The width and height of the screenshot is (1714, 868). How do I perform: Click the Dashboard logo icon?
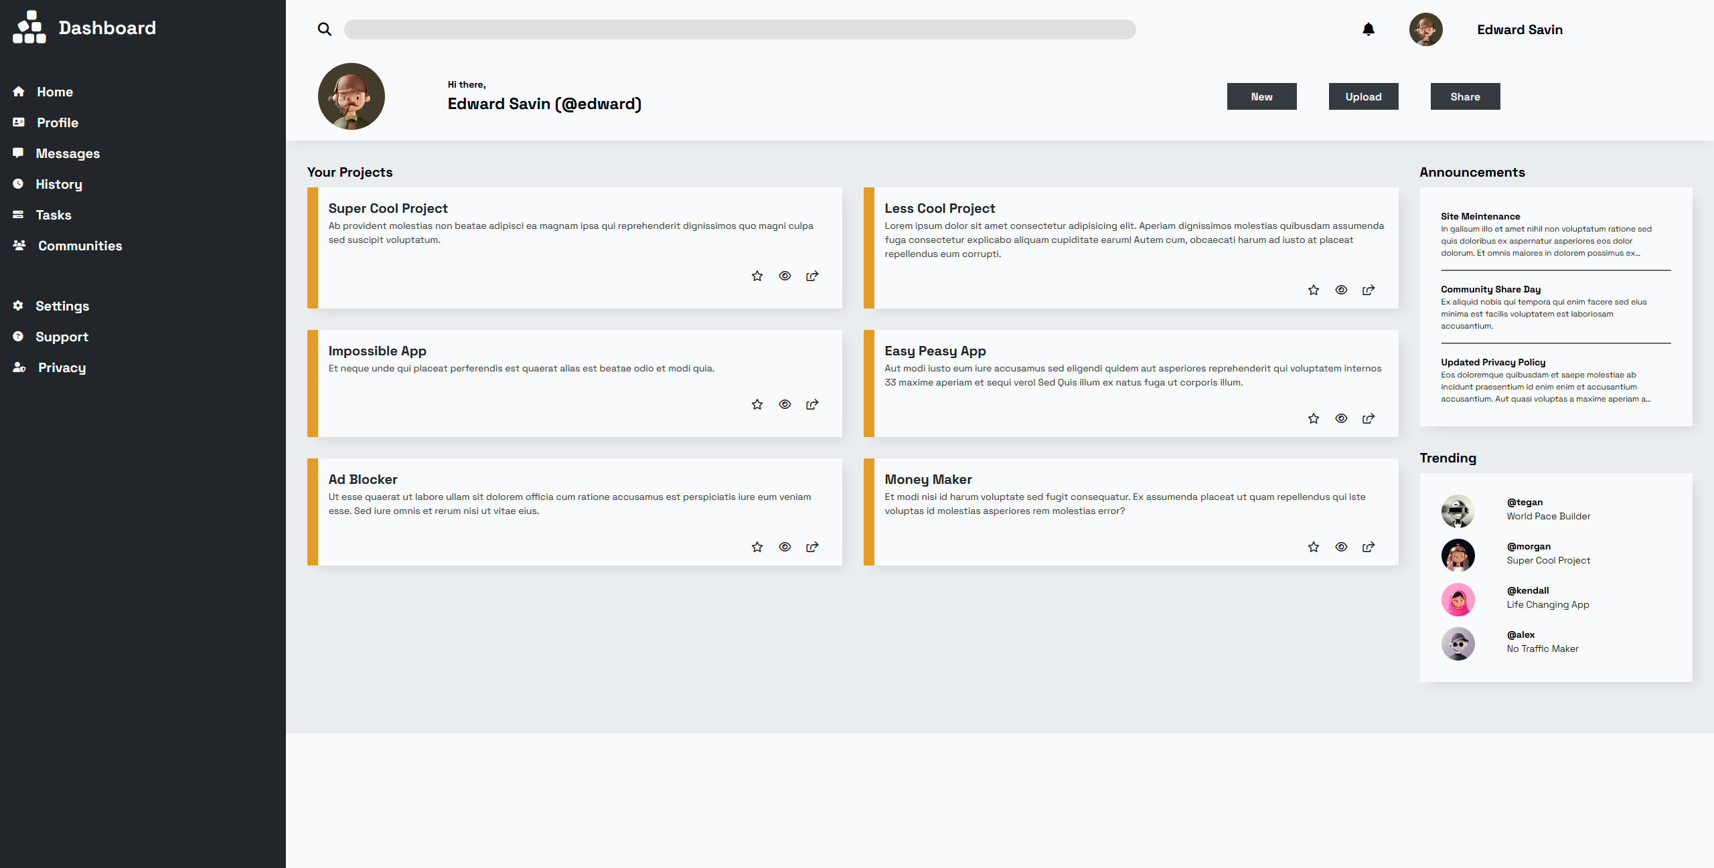[x=29, y=27]
